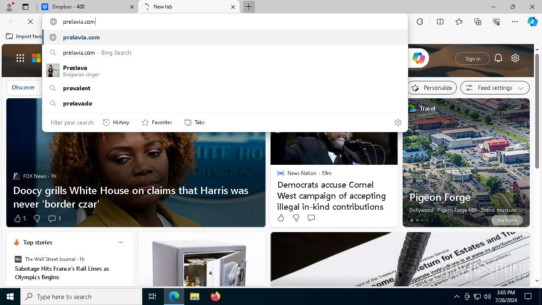542x305 pixels.
Task: Open the Settings and more menu
Action: pos(515,22)
